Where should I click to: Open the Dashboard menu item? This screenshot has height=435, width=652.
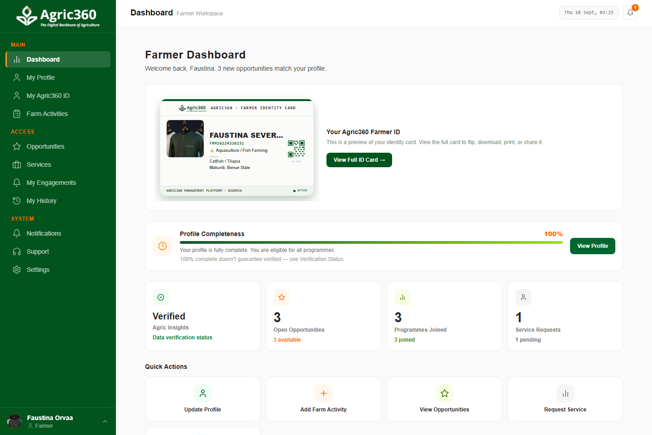click(x=58, y=59)
